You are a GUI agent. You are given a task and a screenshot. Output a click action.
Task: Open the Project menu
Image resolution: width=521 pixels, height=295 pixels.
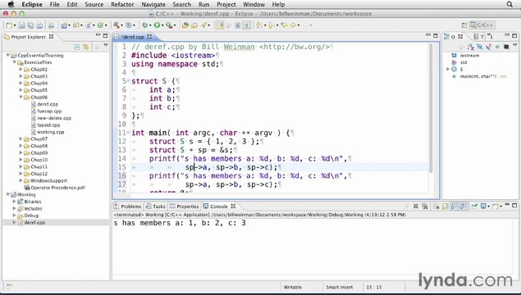click(x=226, y=4)
